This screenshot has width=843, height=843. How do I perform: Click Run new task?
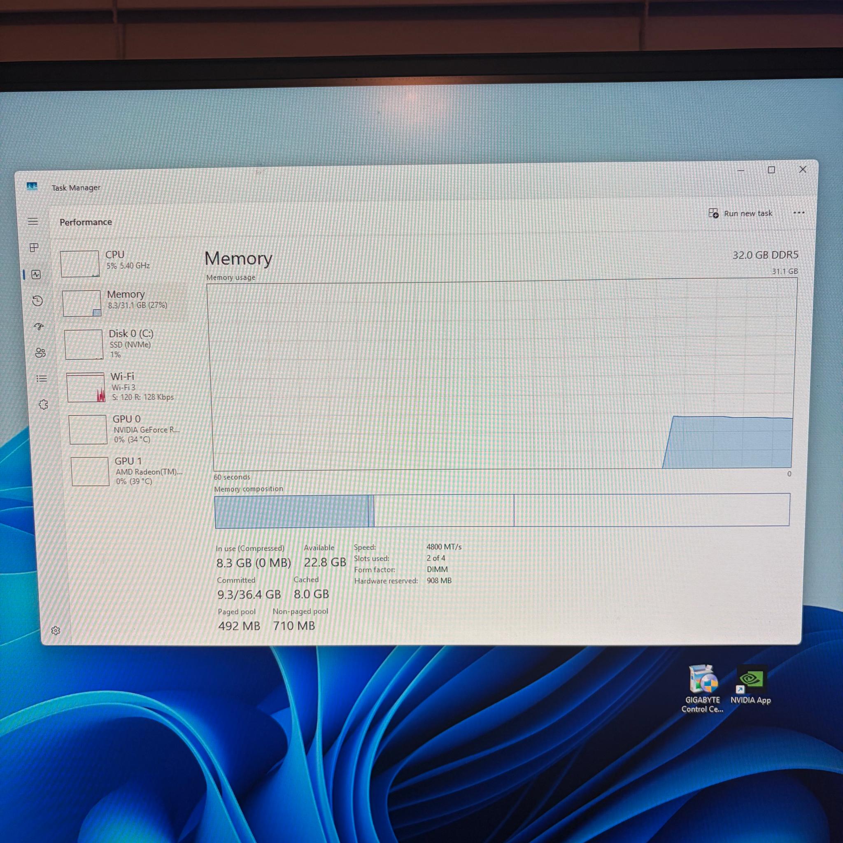point(740,213)
